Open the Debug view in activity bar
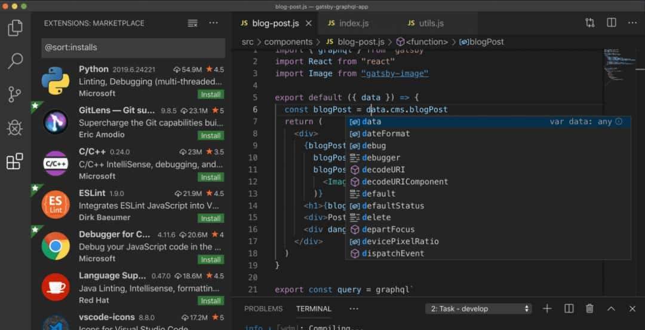 [x=16, y=127]
